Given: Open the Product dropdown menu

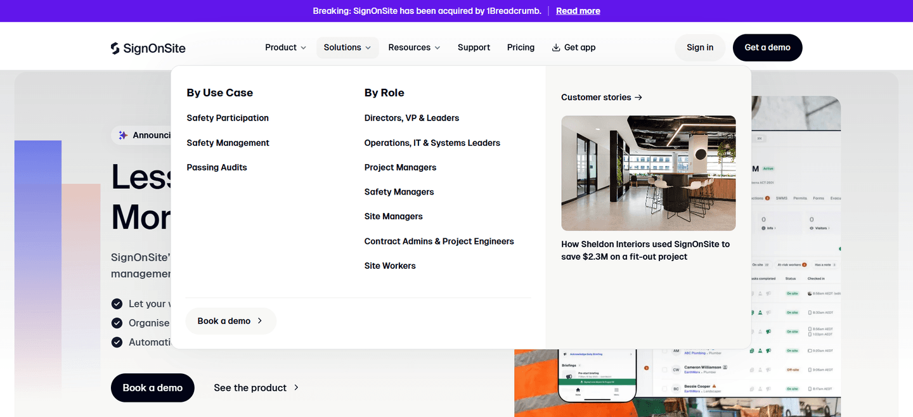Looking at the screenshot, I should 285,48.
